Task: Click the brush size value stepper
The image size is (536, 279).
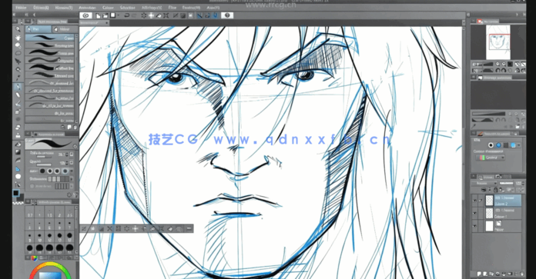Action: [67, 154]
